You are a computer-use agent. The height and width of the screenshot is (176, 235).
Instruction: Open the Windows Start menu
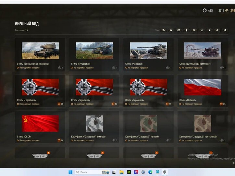70,172
